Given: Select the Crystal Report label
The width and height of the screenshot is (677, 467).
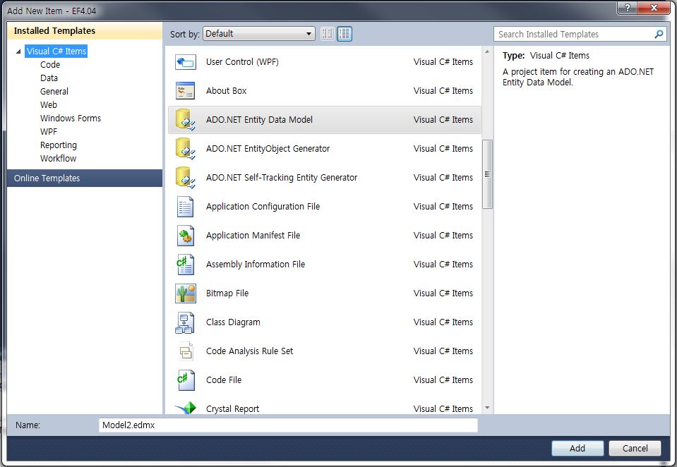Looking at the screenshot, I should [233, 409].
